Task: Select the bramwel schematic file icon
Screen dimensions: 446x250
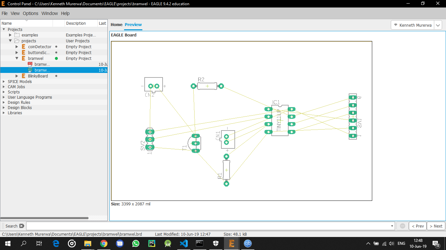Action: click(x=30, y=64)
